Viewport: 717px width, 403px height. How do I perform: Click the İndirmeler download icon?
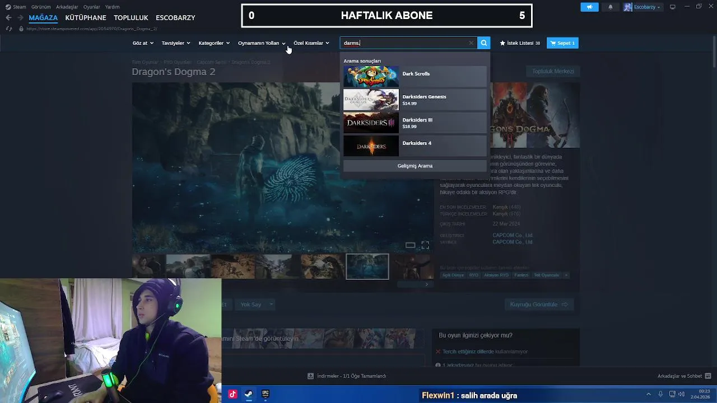311,376
